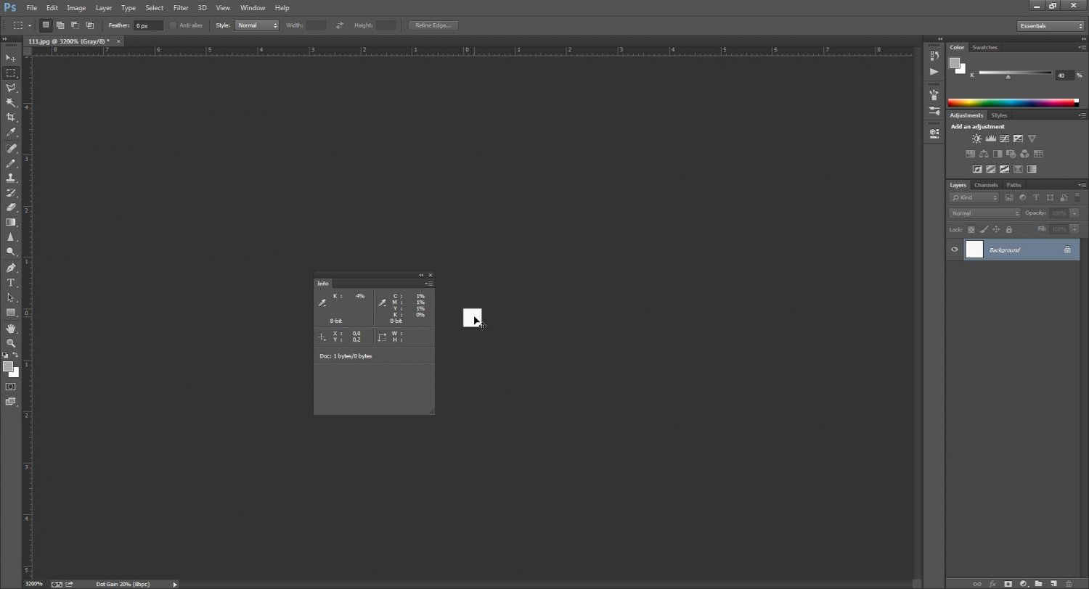Hide the Background layer visibility eye
Image resolution: width=1089 pixels, height=589 pixels.
tap(955, 250)
